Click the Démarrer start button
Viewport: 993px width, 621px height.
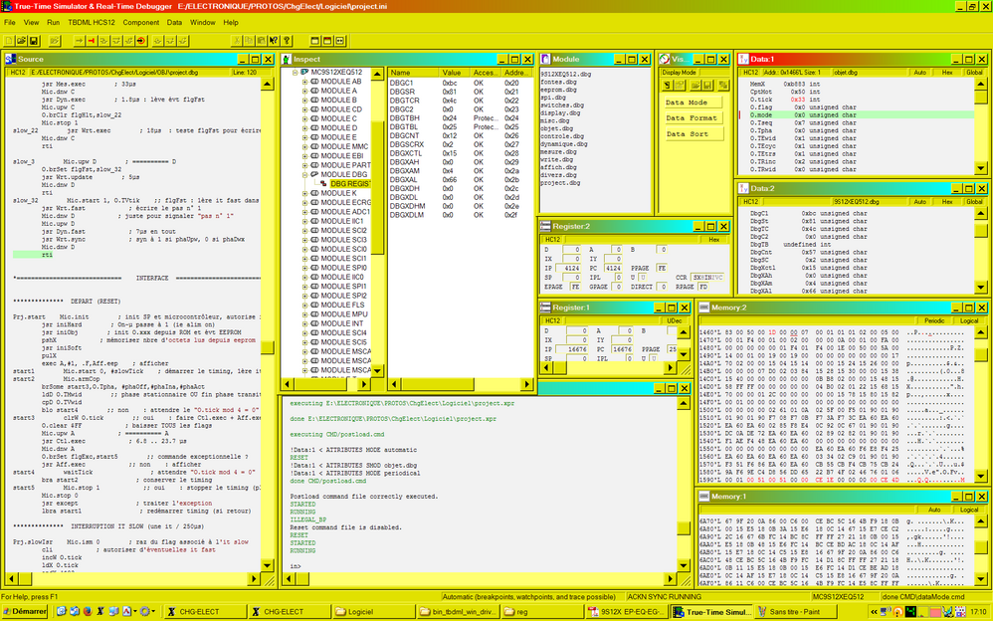coord(24,611)
